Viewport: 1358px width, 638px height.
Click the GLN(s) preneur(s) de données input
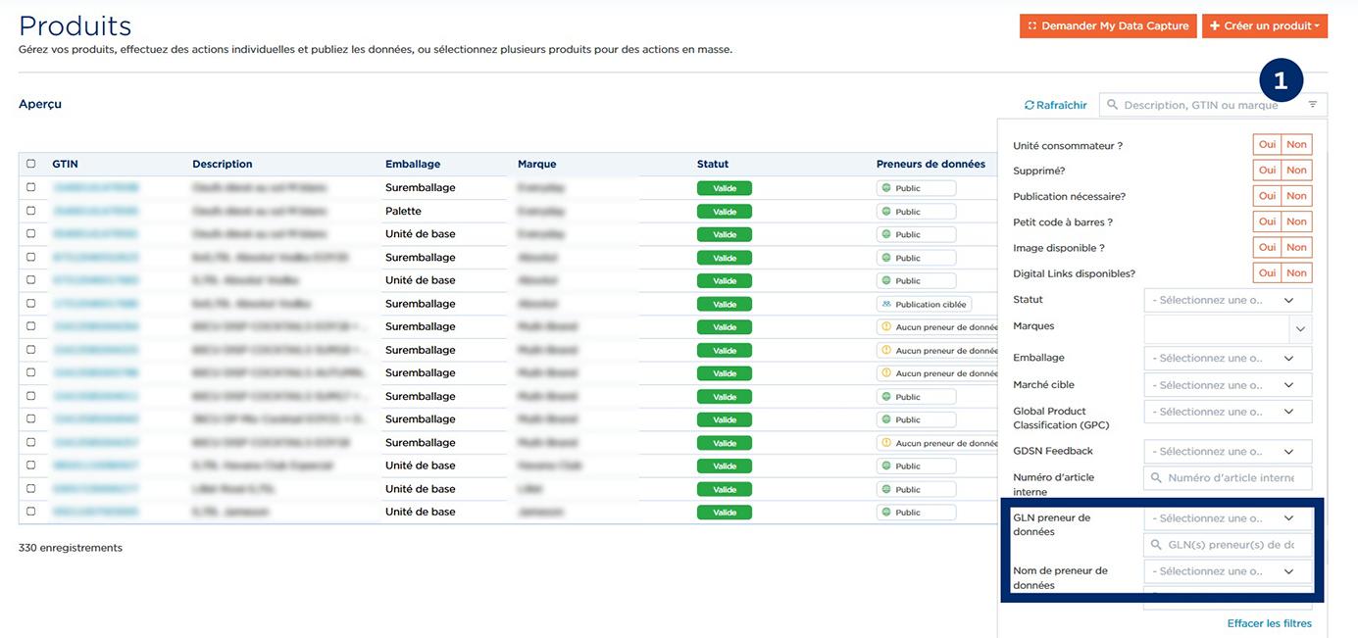pyautogui.click(x=1228, y=545)
